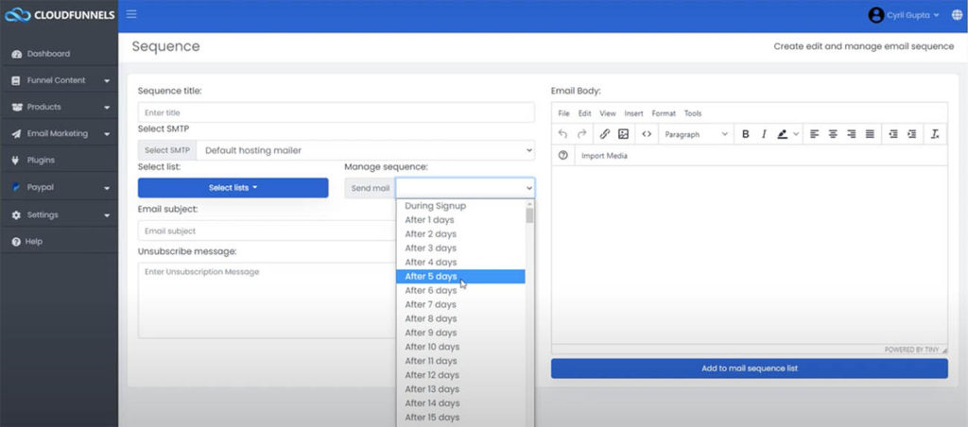Viewport: 968px width, 427px height.
Task: Open the Select lists dropdown button
Action: pos(233,188)
